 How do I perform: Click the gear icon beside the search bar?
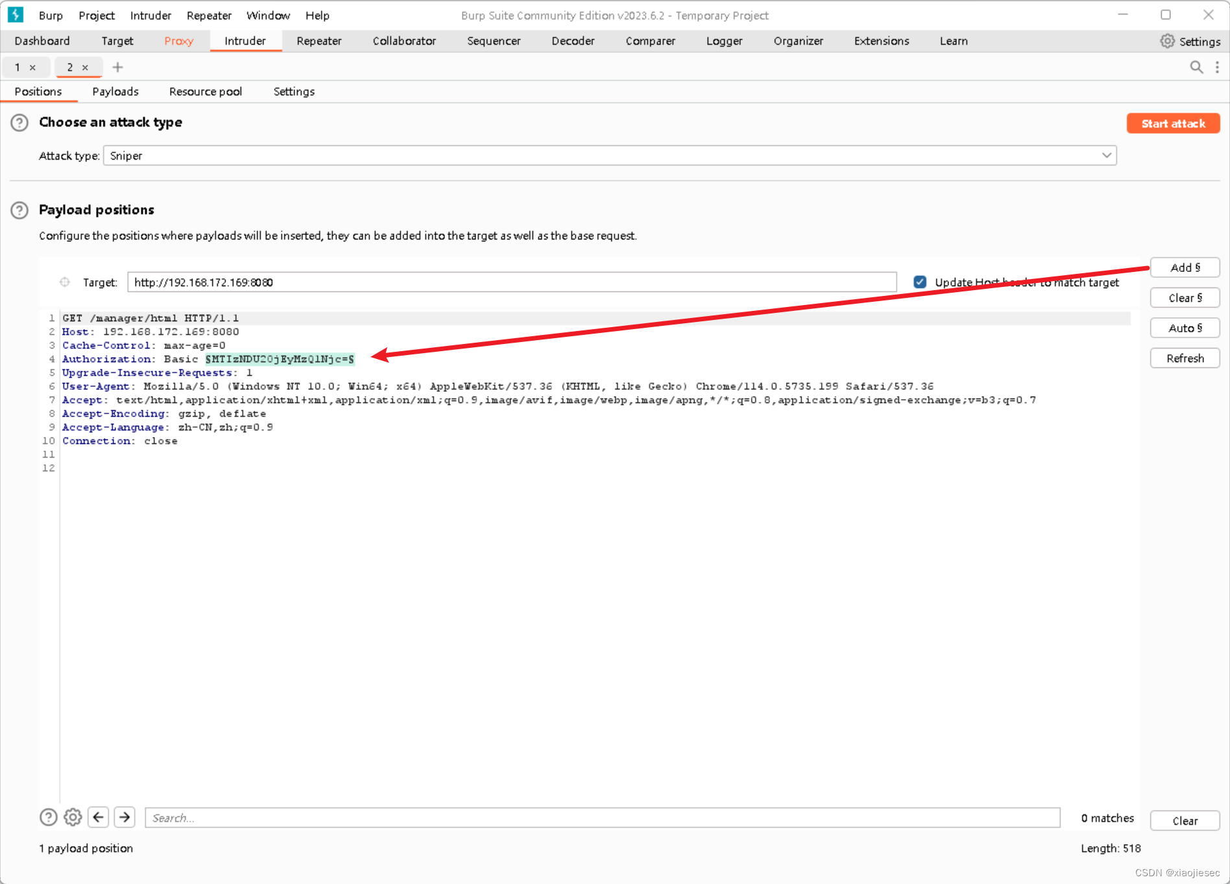73,817
